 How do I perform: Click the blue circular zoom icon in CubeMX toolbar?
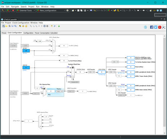44,26
